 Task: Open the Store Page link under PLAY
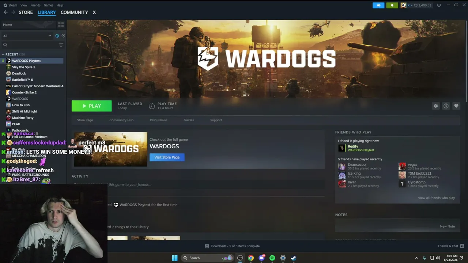click(x=85, y=120)
